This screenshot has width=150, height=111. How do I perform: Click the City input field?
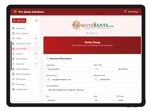coord(69,100)
